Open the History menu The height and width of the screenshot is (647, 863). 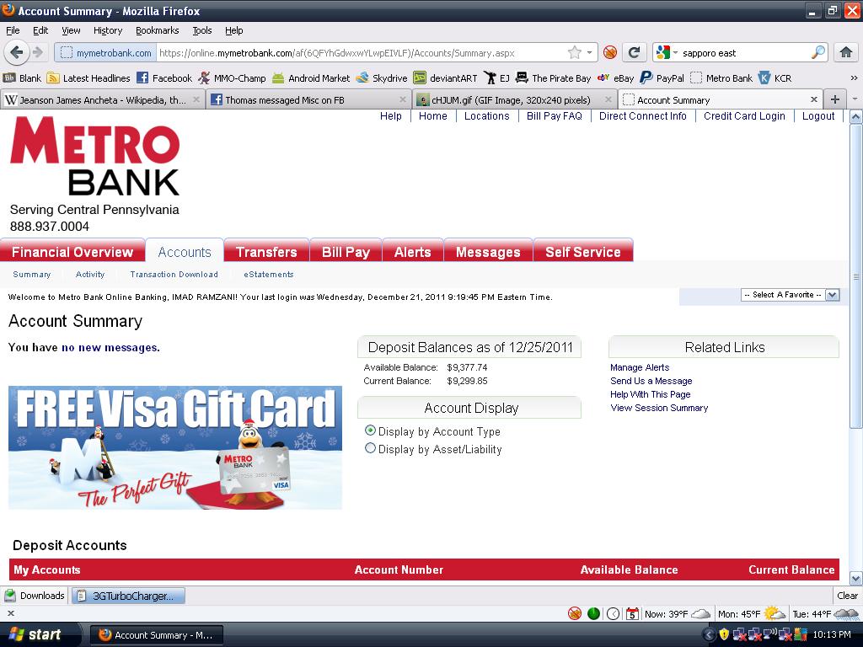107,30
